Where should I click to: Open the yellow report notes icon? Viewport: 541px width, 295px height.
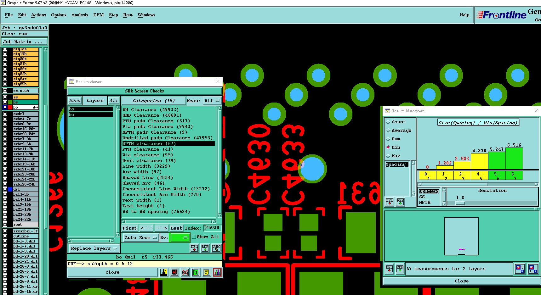(x=207, y=272)
